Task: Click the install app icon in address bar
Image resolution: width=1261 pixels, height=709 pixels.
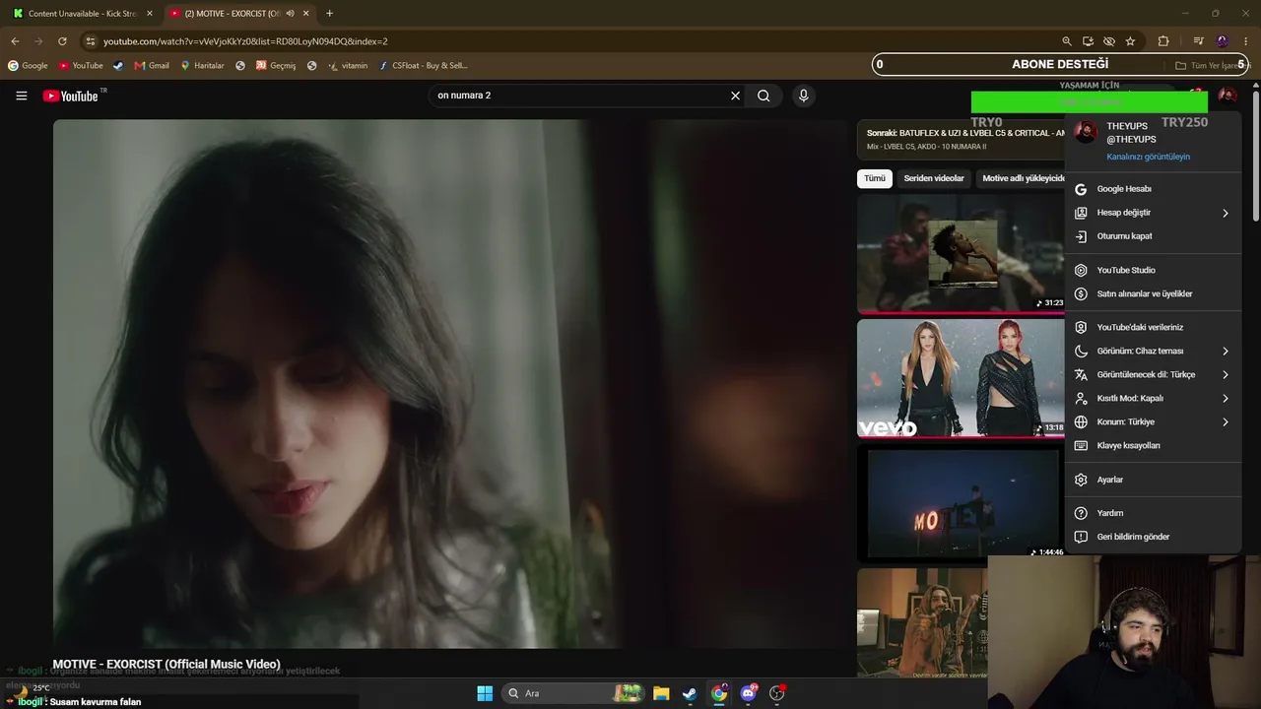Action: coord(1088,41)
